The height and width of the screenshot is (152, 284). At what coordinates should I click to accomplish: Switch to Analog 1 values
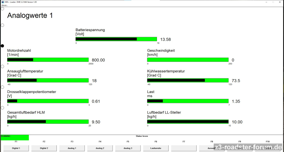click(x=72, y=148)
